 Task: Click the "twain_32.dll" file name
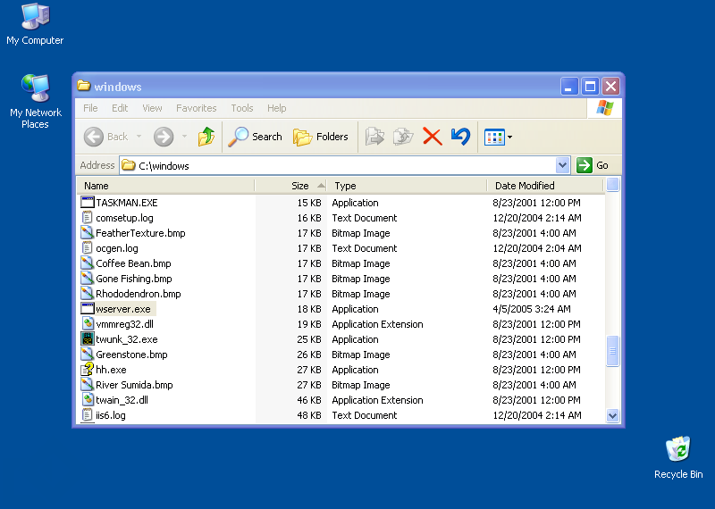pos(122,400)
